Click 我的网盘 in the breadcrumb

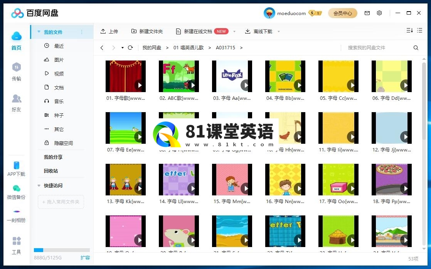coord(152,48)
